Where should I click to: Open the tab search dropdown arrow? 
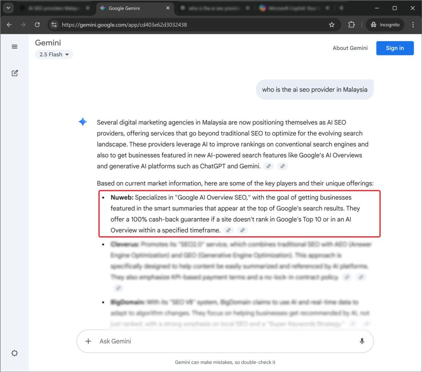(8, 8)
